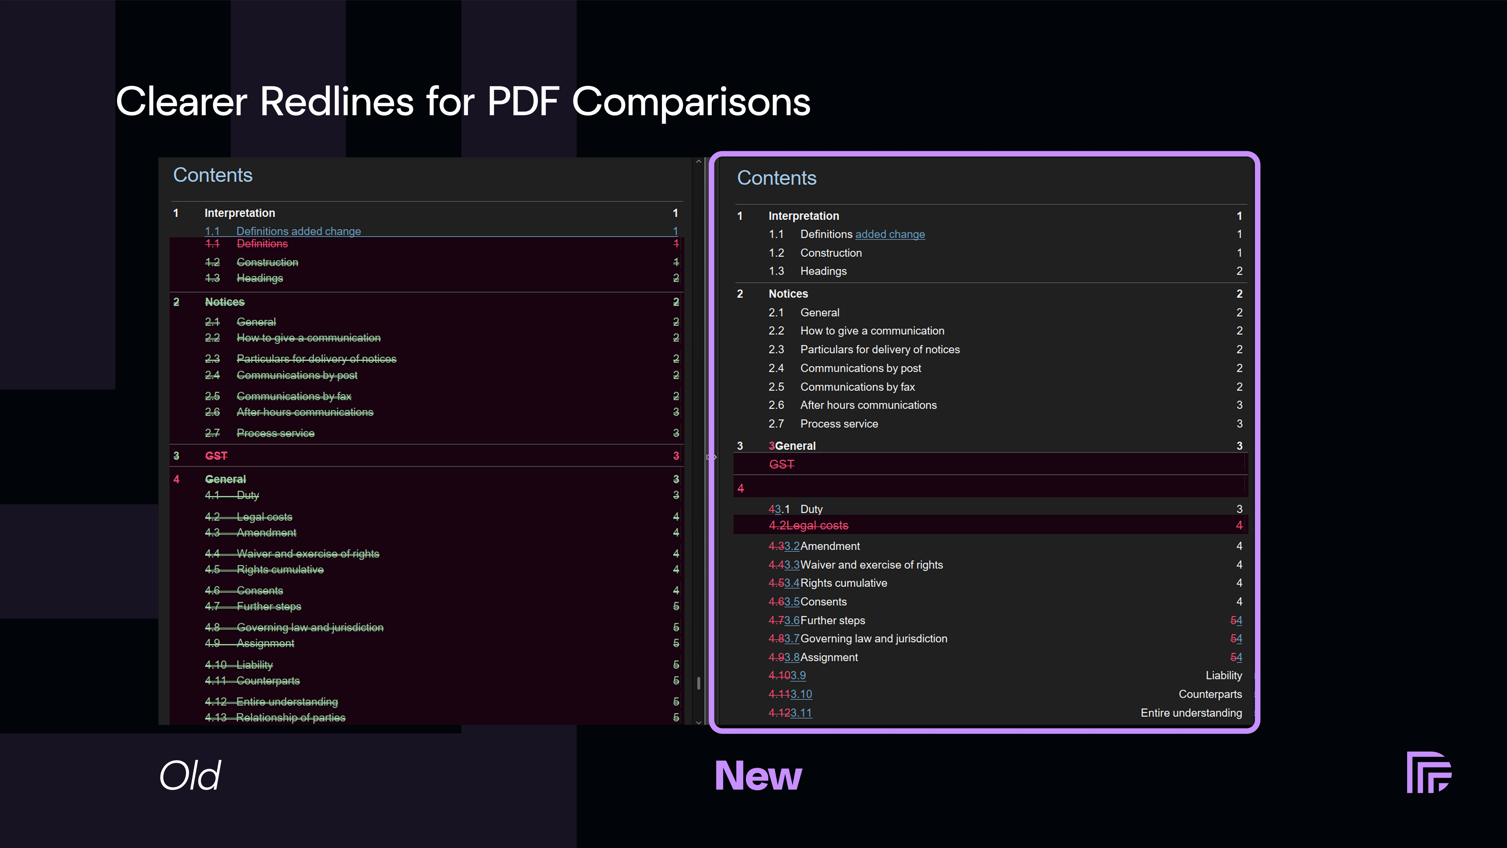Select 'Communications by fax' in New panel
The height and width of the screenshot is (848, 1507).
coord(858,387)
